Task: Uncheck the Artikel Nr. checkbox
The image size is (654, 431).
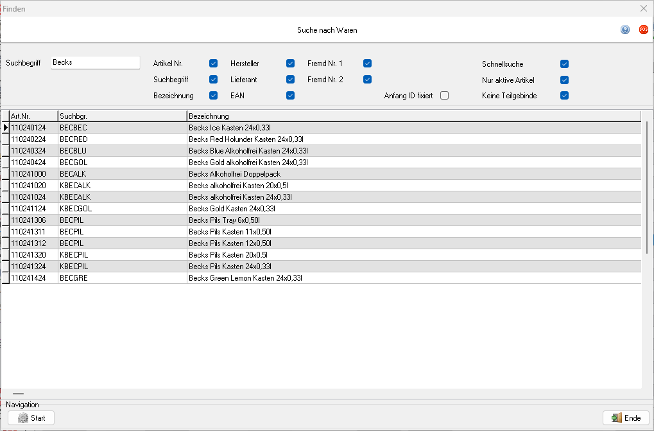Action: [x=213, y=64]
